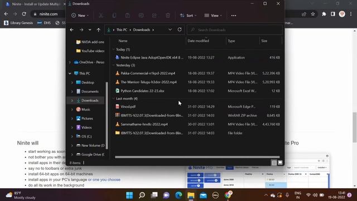Image resolution: width=357 pixels, height=201 pixels.
Task: Click the navigation pane vertical scrollbar
Action: tap(107, 115)
